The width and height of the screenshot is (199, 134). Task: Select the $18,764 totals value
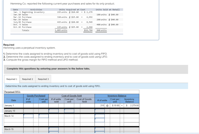[x=88, y=30]
